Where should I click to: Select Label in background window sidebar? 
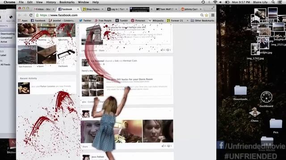(x=3, y=55)
